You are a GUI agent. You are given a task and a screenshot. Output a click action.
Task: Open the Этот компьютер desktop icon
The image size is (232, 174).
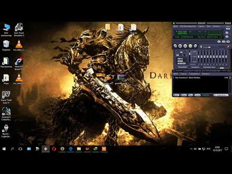point(6,30)
